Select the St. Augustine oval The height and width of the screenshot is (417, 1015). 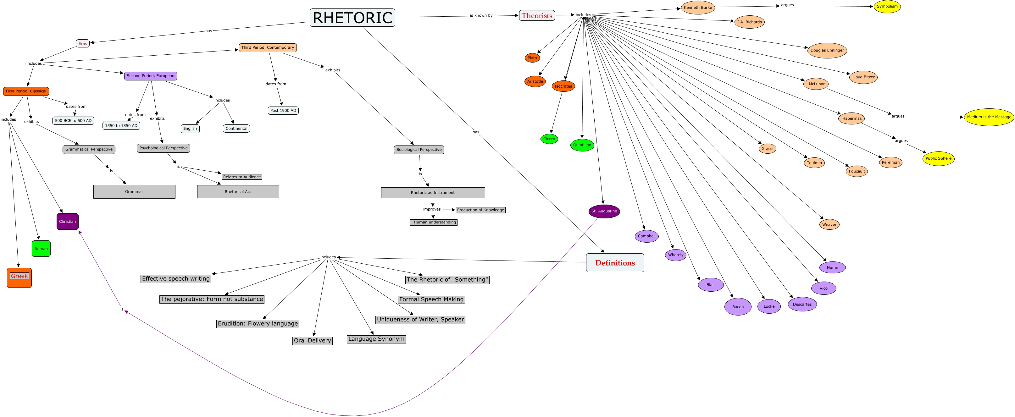[x=604, y=211]
